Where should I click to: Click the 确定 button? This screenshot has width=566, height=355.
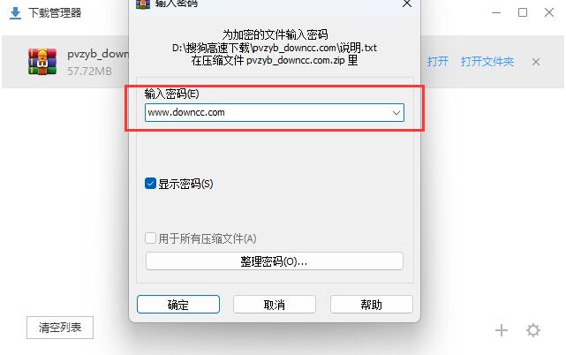178,305
